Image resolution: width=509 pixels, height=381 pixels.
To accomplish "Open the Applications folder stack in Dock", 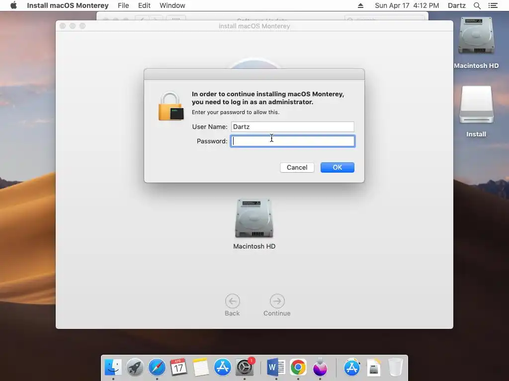I will pyautogui.click(x=352, y=367).
